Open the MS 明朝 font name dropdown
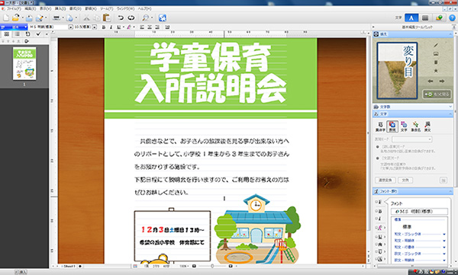458x275 pixels. (70, 27)
